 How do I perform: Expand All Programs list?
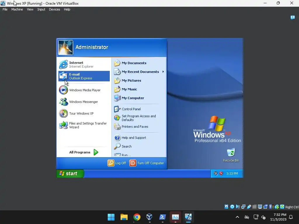(84, 152)
